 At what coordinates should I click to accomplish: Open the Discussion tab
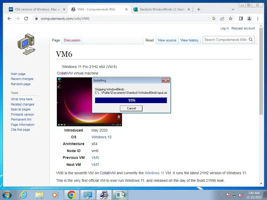pyautogui.click(x=72, y=40)
